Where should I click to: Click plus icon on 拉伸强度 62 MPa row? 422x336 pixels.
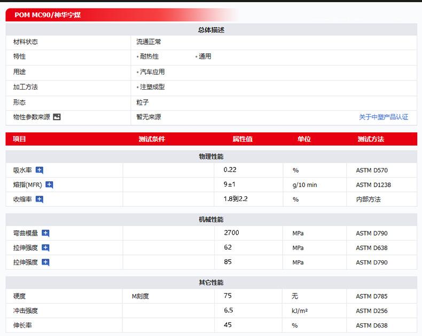click(x=45, y=247)
